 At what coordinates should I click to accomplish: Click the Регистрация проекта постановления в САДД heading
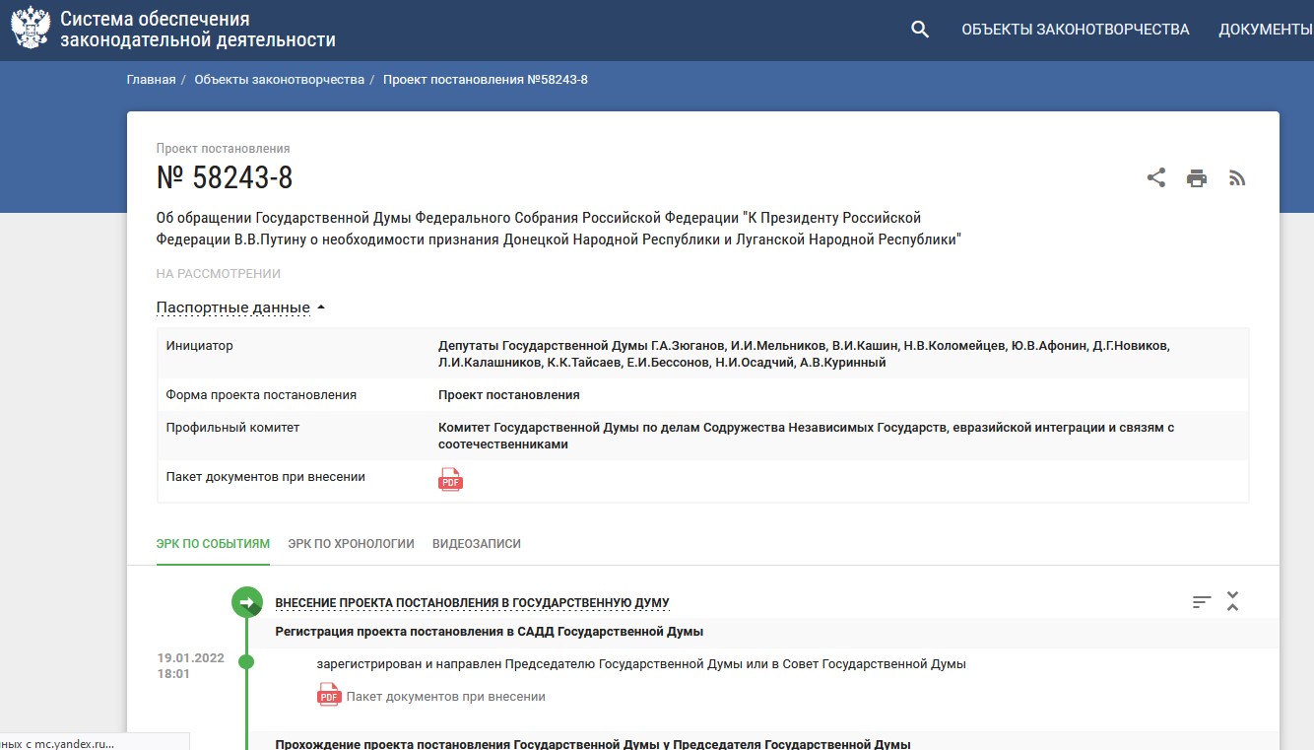point(490,632)
